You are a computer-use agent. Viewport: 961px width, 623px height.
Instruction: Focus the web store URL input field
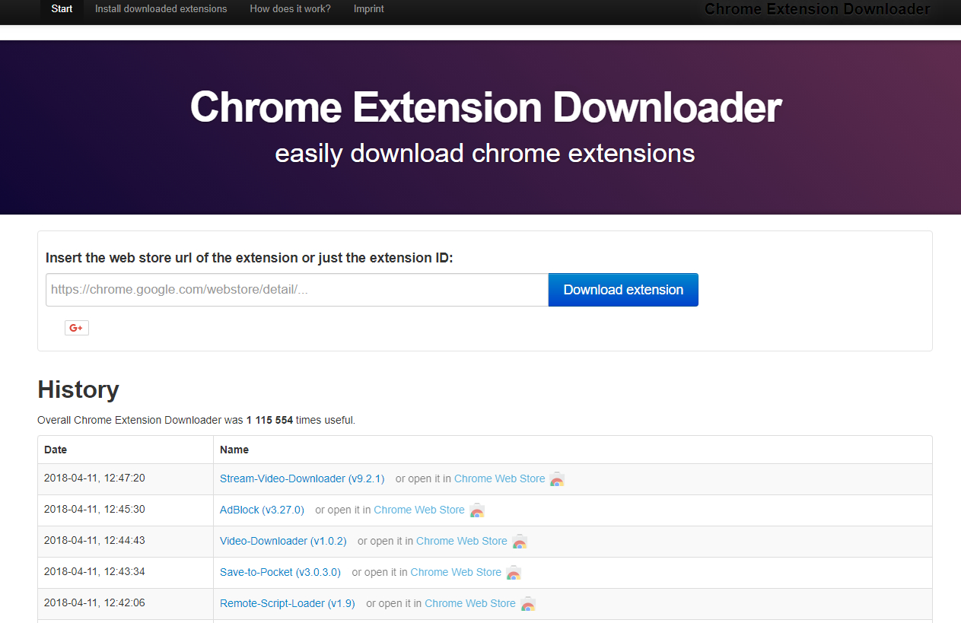pos(297,290)
